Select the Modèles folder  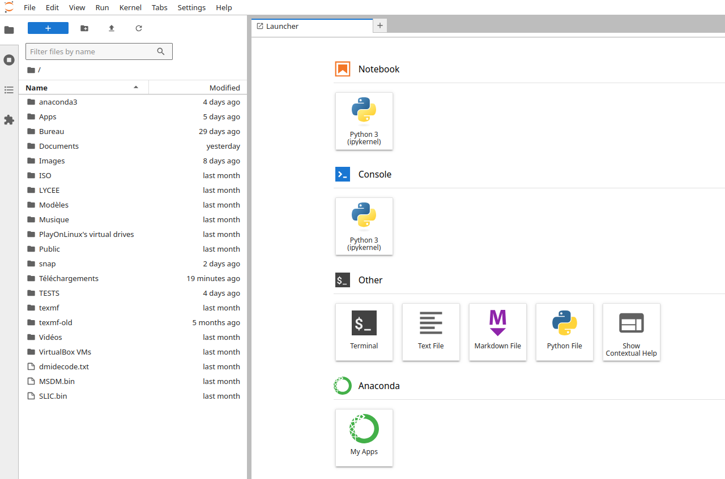pos(133,205)
